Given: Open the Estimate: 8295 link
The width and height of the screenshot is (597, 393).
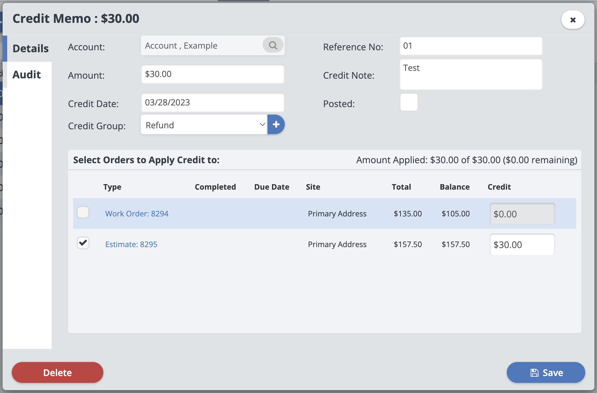Looking at the screenshot, I should 131,244.
